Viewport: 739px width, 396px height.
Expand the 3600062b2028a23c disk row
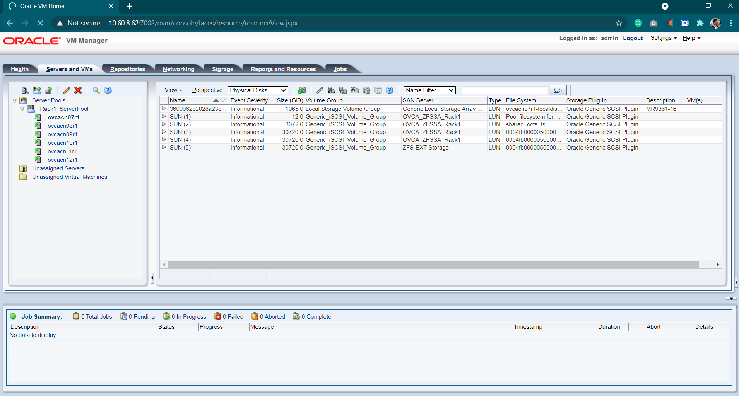(164, 109)
